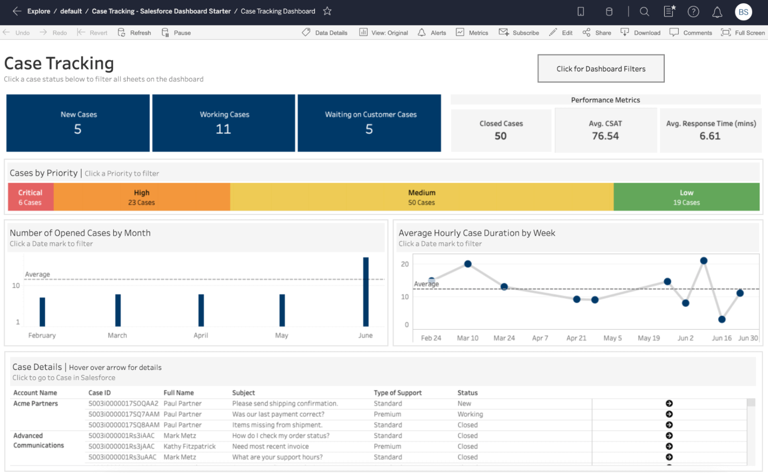Viewport: 768px width, 473px height.
Task: Open the Explore breadcrumb
Action: pos(39,11)
